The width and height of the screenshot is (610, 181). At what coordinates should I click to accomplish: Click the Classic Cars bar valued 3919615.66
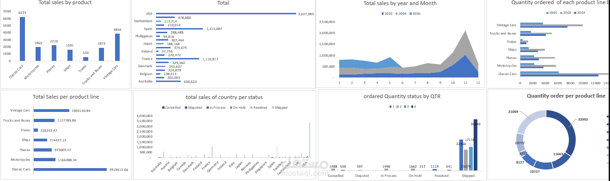(70, 169)
